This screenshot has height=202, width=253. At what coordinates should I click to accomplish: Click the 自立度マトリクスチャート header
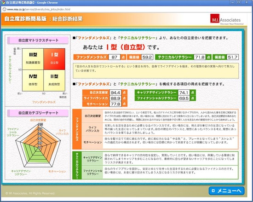coord(38,40)
